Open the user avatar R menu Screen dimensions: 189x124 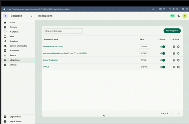pos(185,16)
